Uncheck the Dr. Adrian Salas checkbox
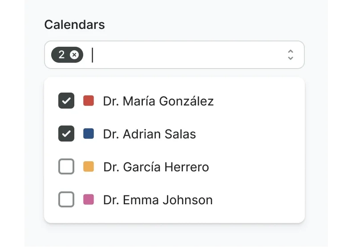Viewport: 356px width, 247px height. (66, 134)
